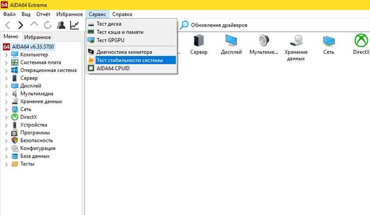This screenshot has width=370, height=215.
Task: Click the driver updates magnifier icon
Action: point(184,25)
